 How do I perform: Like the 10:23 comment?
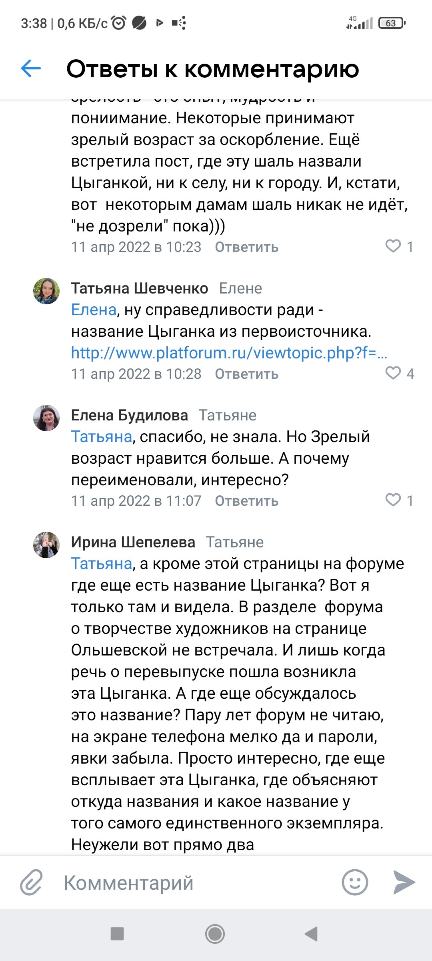[x=393, y=246]
